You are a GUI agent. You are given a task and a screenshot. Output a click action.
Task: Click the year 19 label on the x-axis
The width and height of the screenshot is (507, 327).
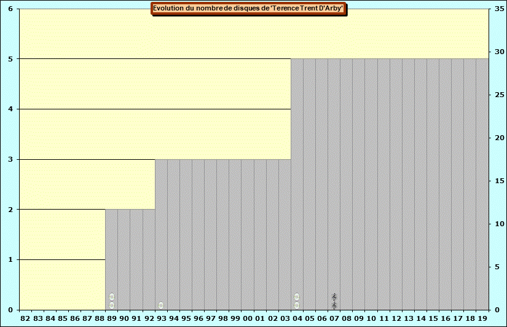tap(482, 318)
